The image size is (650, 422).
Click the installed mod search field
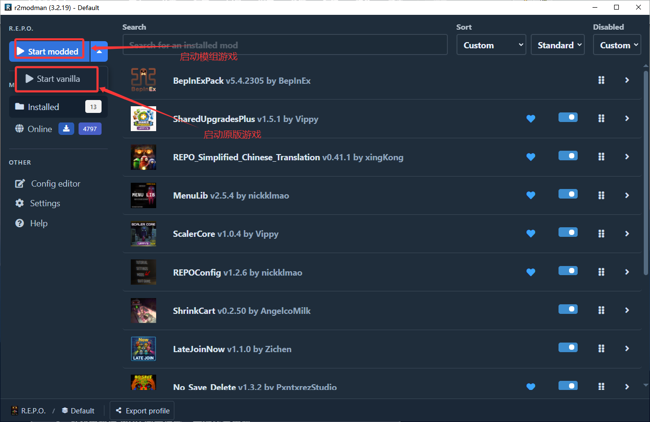pyautogui.click(x=285, y=45)
